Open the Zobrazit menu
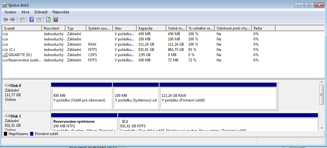 [x=41, y=12]
